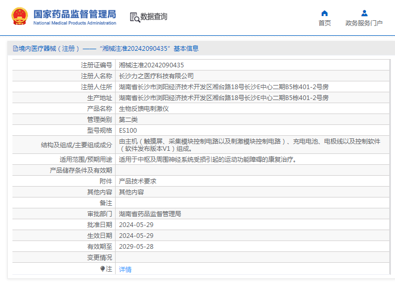Open 政务服务门户 navigation item
395x283 pixels.
pyautogui.click(x=364, y=23)
